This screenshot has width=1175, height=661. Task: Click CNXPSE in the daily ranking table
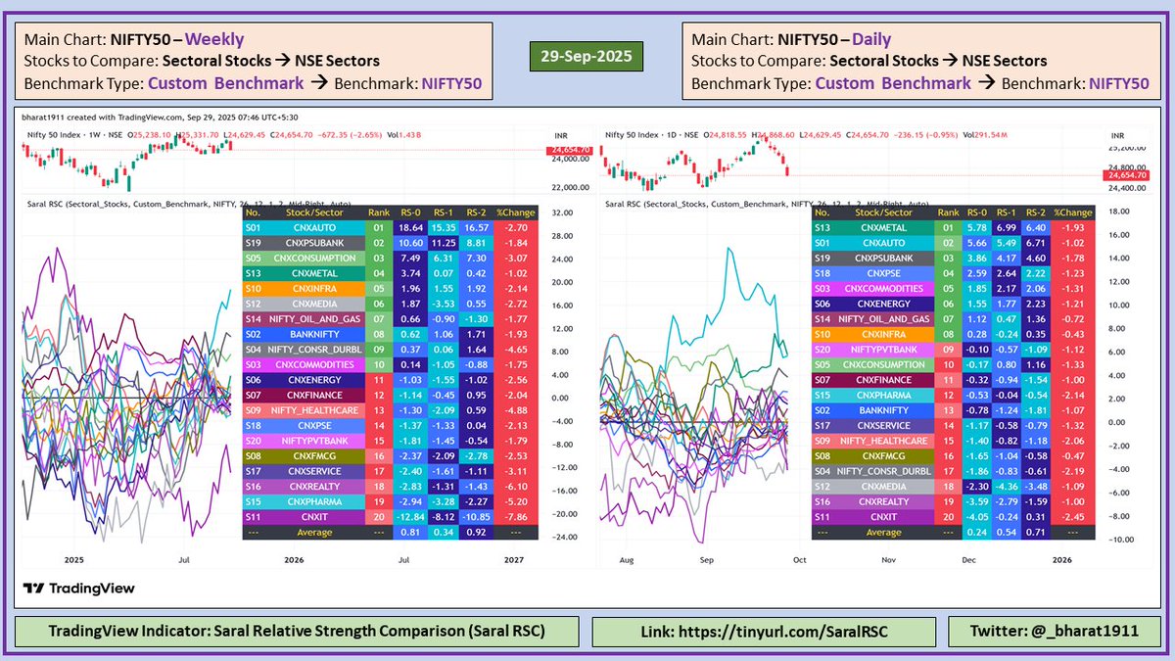[x=883, y=273]
